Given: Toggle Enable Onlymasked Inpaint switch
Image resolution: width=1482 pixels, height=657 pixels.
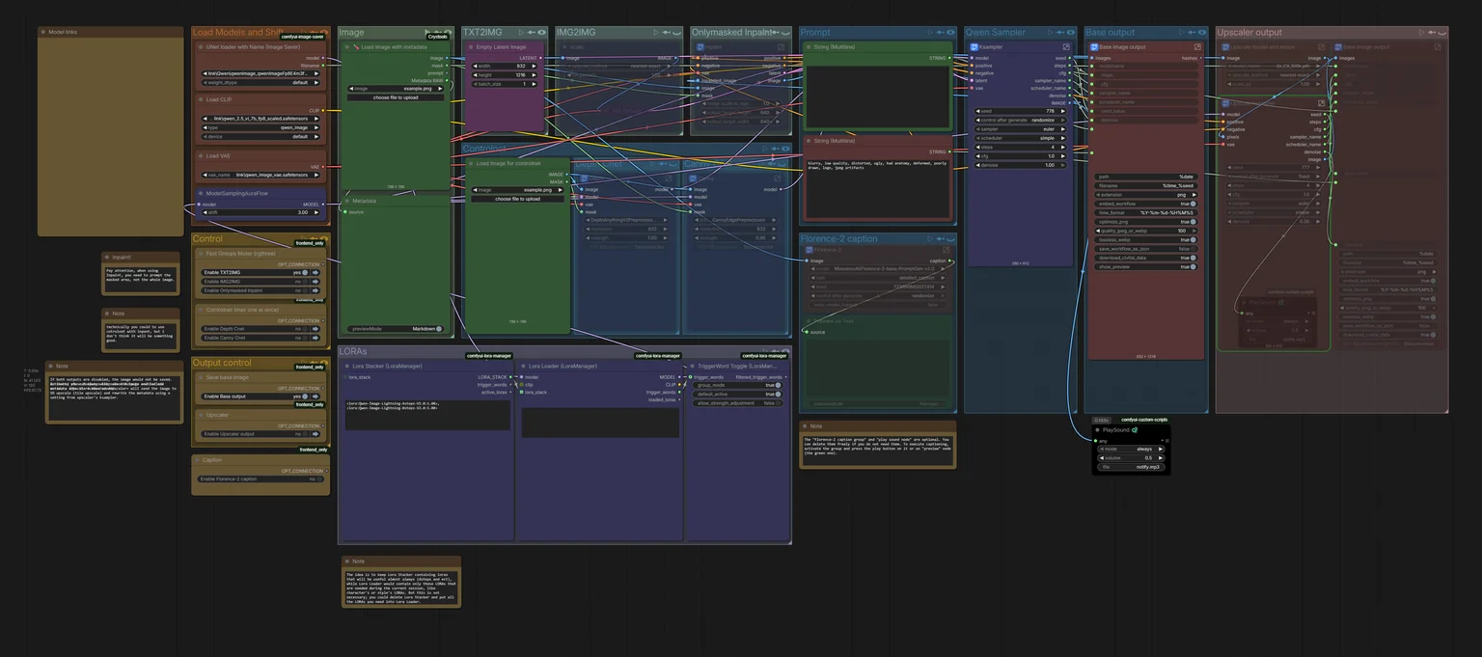Looking at the screenshot, I should 305,289.
